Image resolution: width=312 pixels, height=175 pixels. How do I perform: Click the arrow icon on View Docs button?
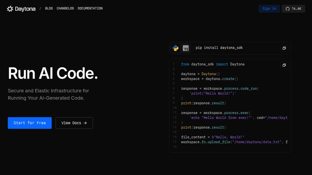click(x=86, y=123)
